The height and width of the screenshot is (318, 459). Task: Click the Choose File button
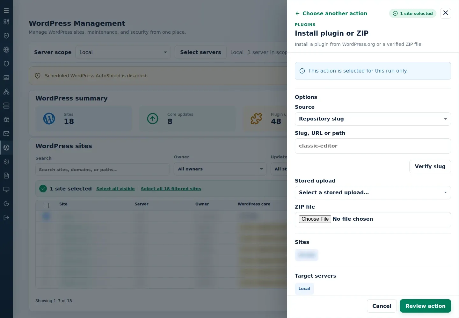coord(315,219)
